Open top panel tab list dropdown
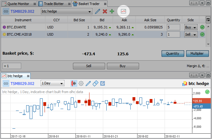212x139 pixels. coord(202,3)
